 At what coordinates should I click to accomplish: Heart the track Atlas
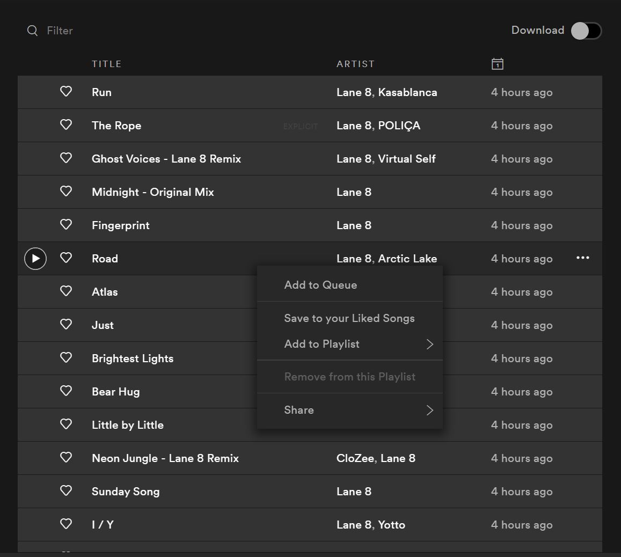[65, 291]
